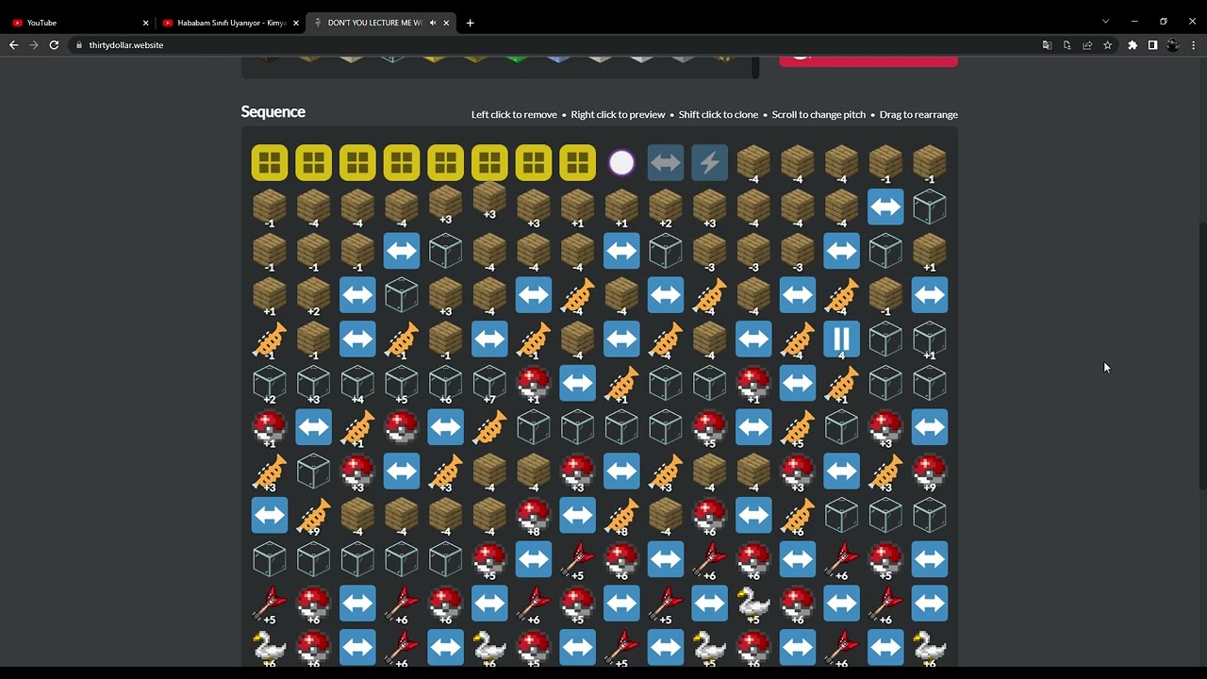The height and width of the screenshot is (679, 1207).
Task: Select the glass cube labeled +2
Action: pyautogui.click(x=270, y=384)
